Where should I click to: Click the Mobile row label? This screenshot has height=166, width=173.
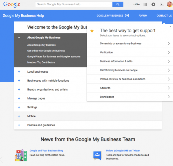(x=31, y=116)
